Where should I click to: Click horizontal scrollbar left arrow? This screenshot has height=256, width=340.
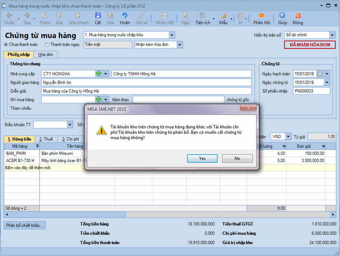(7, 215)
